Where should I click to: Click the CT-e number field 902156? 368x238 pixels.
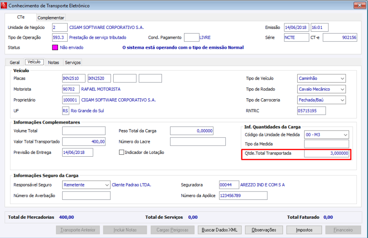(x=340, y=38)
